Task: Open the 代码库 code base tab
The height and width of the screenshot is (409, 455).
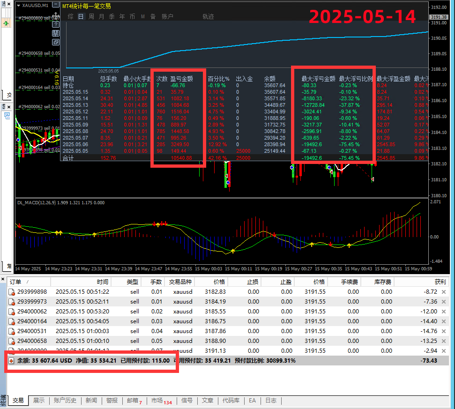Action: click(231, 401)
